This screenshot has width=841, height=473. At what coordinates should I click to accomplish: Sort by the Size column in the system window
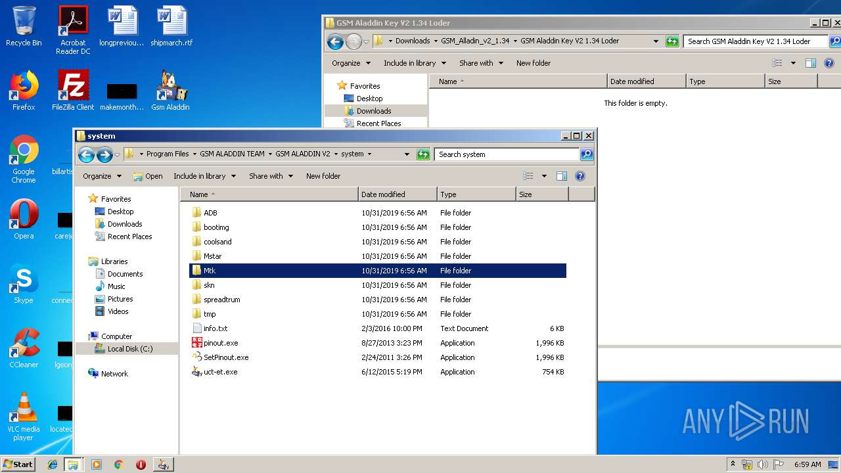click(x=542, y=194)
